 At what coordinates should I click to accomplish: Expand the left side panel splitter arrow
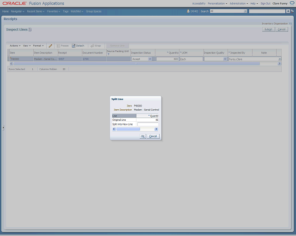tap(3, 128)
